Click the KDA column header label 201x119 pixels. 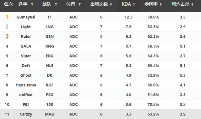click(x=126, y=4)
